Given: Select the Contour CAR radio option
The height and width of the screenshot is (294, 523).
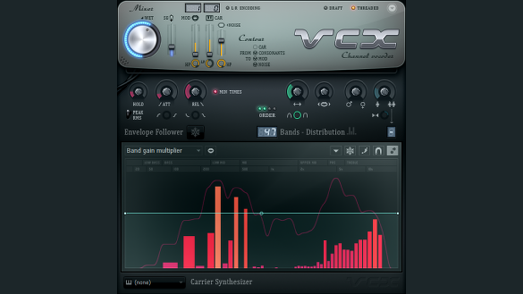Looking at the screenshot, I should [x=255, y=47].
